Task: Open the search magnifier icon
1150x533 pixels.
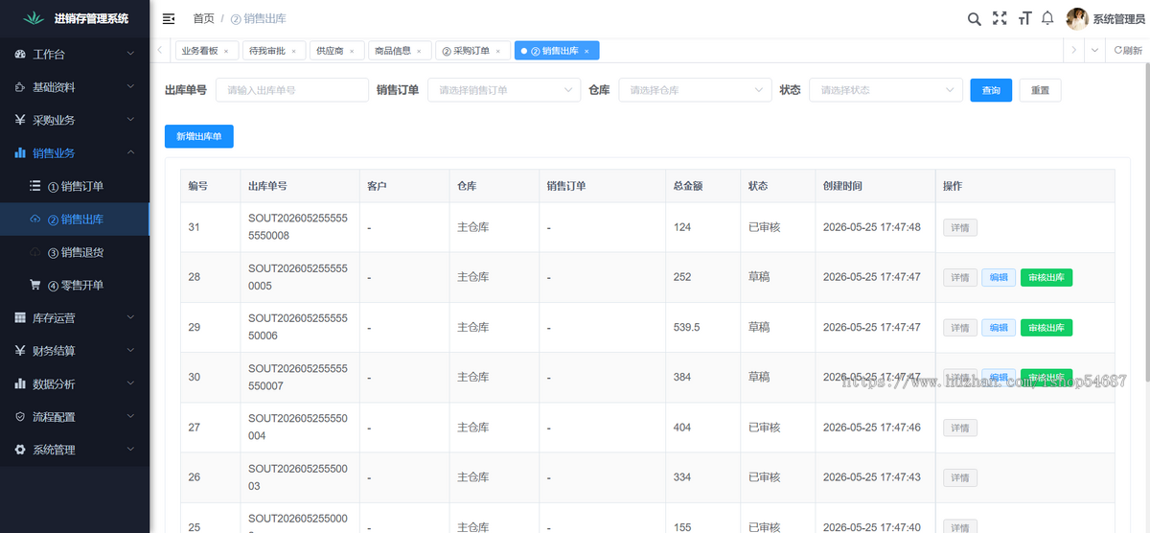Action: 974,18
